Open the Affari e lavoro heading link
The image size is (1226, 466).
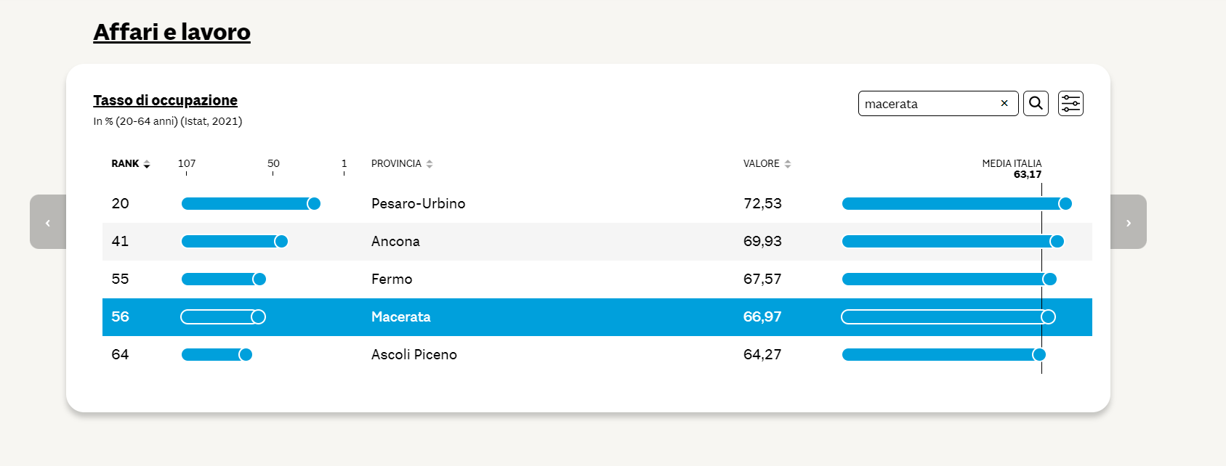(x=172, y=32)
